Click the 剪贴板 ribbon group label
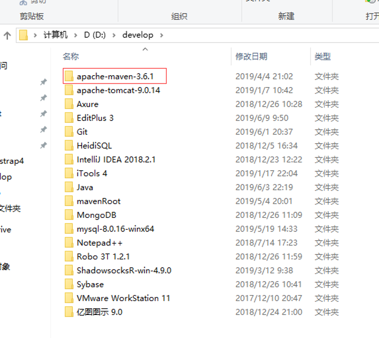The height and width of the screenshot is (338, 379). (x=32, y=17)
